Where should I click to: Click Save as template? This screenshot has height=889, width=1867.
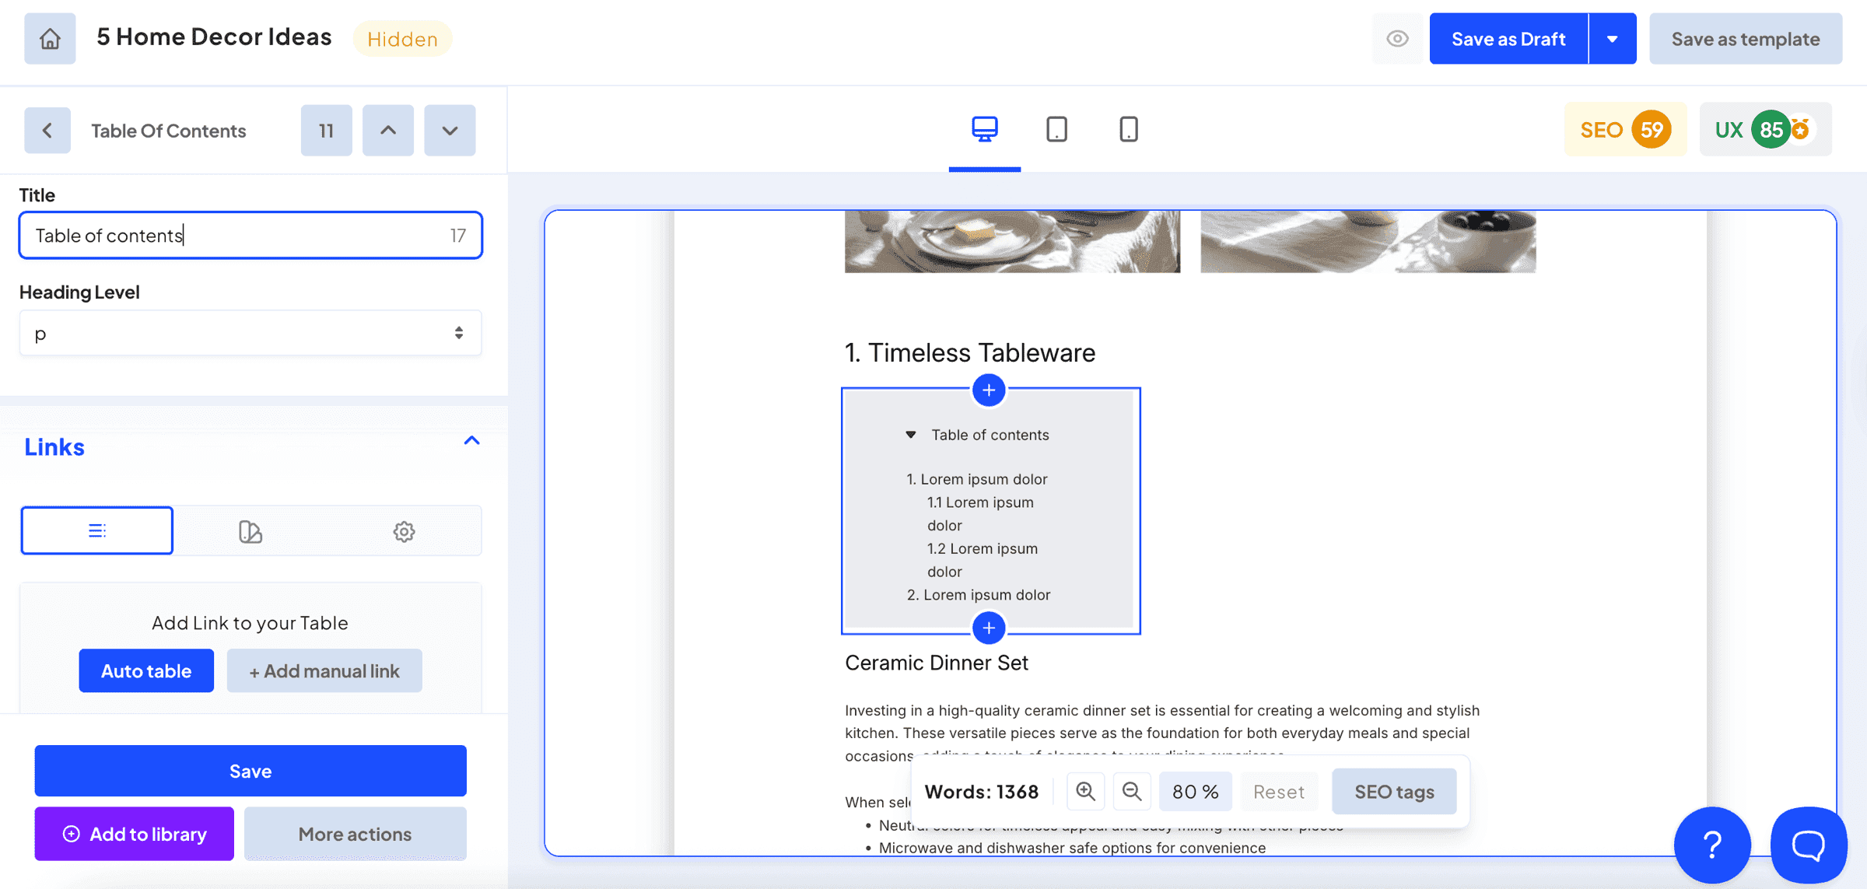tap(1746, 38)
